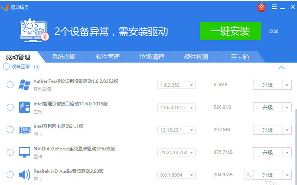Click the 375.7MB file size
The width and height of the screenshot is (297, 185).
click(223, 152)
